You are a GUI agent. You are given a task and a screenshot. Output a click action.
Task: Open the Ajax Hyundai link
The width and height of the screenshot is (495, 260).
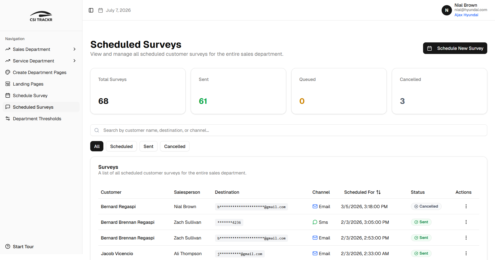tap(466, 15)
